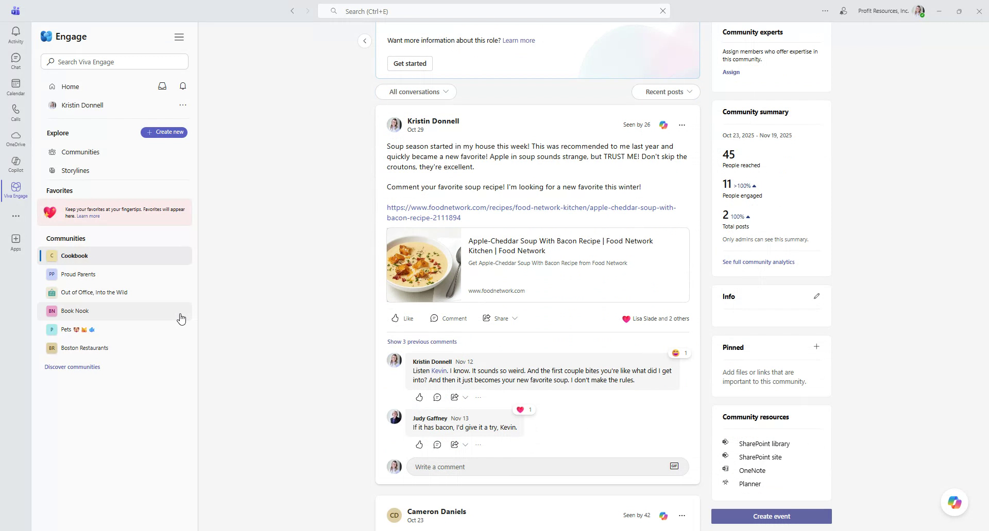Open See full community analytics link
Viewport: 989px width, 531px height.
pyautogui.click(x=758, y=261)
